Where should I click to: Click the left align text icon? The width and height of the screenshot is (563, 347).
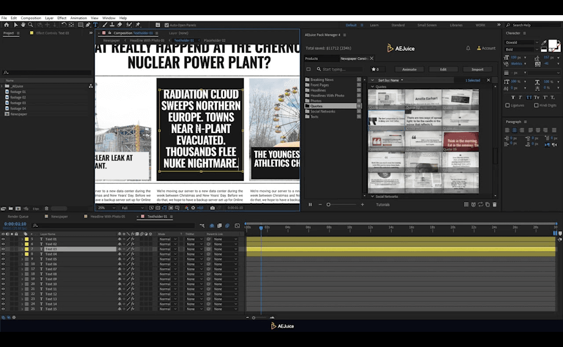507,130
